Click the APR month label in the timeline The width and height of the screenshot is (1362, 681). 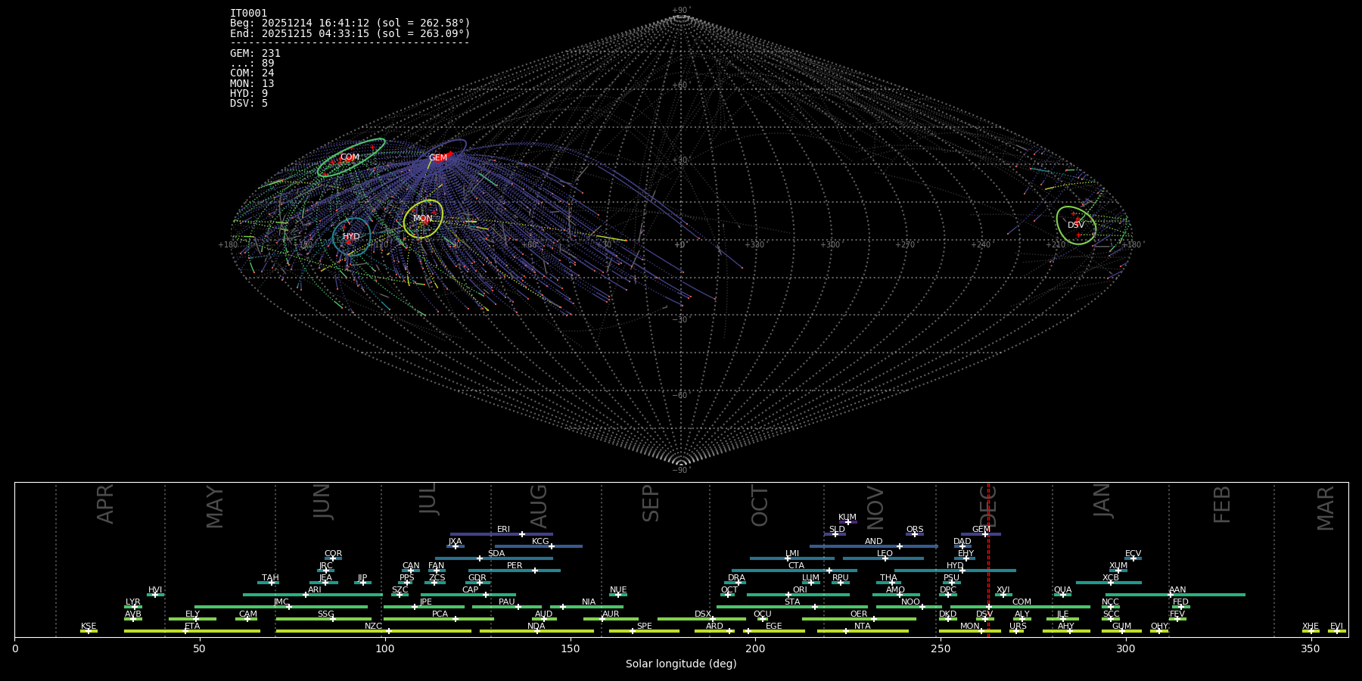pos(106,504)
